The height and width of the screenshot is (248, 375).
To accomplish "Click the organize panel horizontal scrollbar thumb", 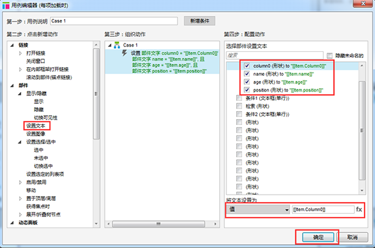I will (159, 224).
